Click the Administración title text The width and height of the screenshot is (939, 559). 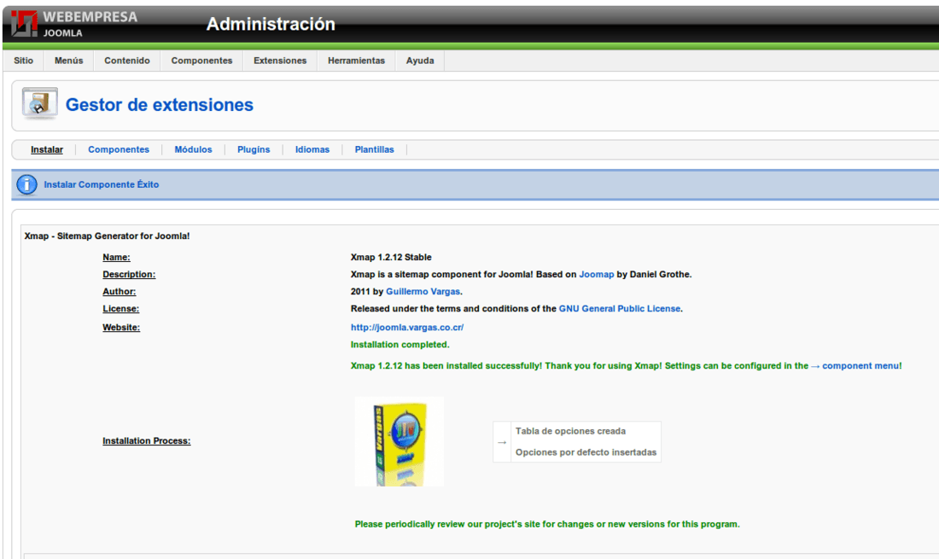[271, 24]
